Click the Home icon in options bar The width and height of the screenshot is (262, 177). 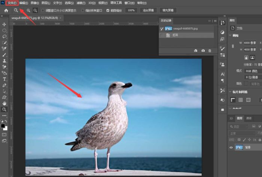6,10
